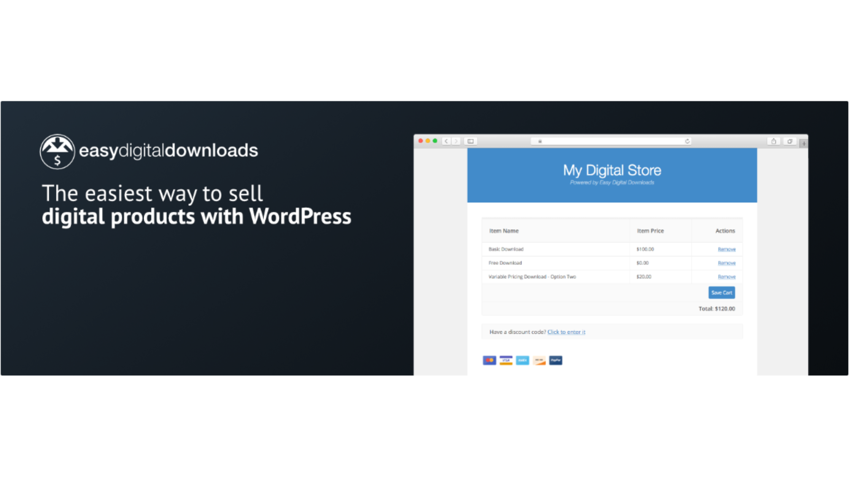Click 'The easiest way to sell' line

tap(152, 194)
